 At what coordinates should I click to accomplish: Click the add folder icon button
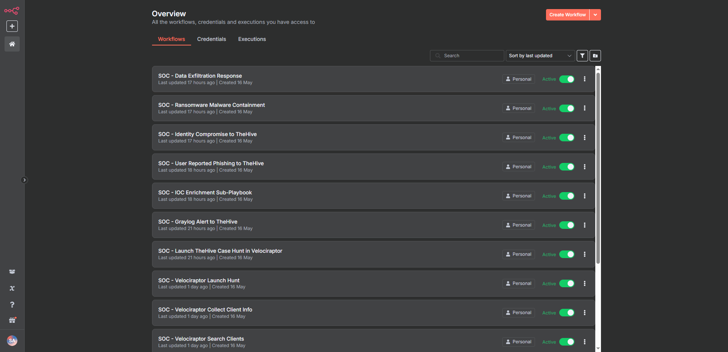[x=595, y=56]
